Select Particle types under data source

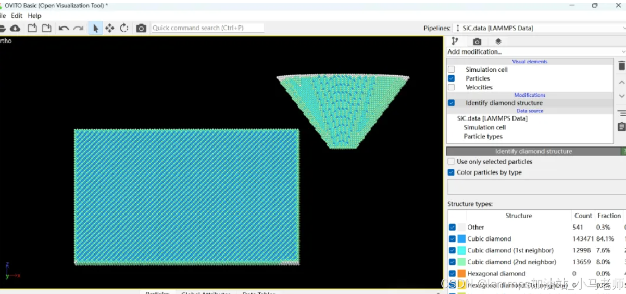click(x=483, y=137)
